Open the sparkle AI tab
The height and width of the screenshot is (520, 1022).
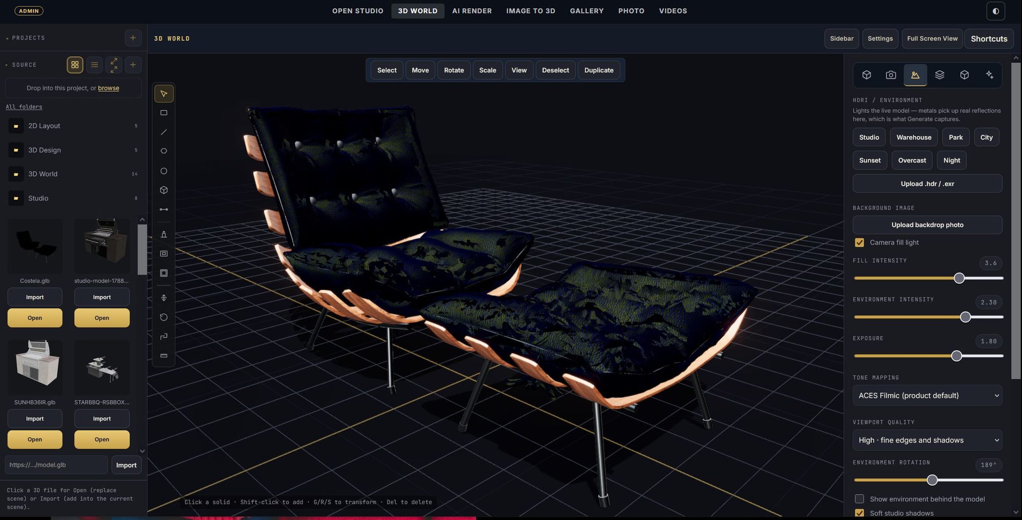pyautogui.click(x=989, y=75)
